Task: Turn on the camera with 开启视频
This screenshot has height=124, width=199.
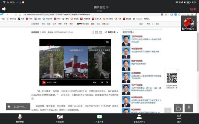Action: pos(60,118)
